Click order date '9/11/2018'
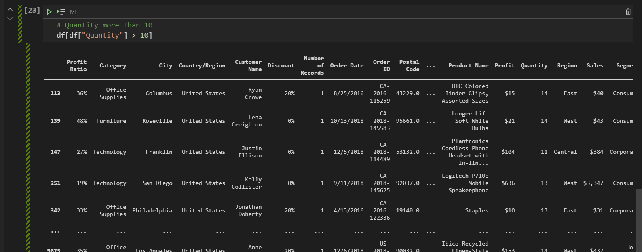This screenshot has height=252, width=642. click(x=348, y=183)
